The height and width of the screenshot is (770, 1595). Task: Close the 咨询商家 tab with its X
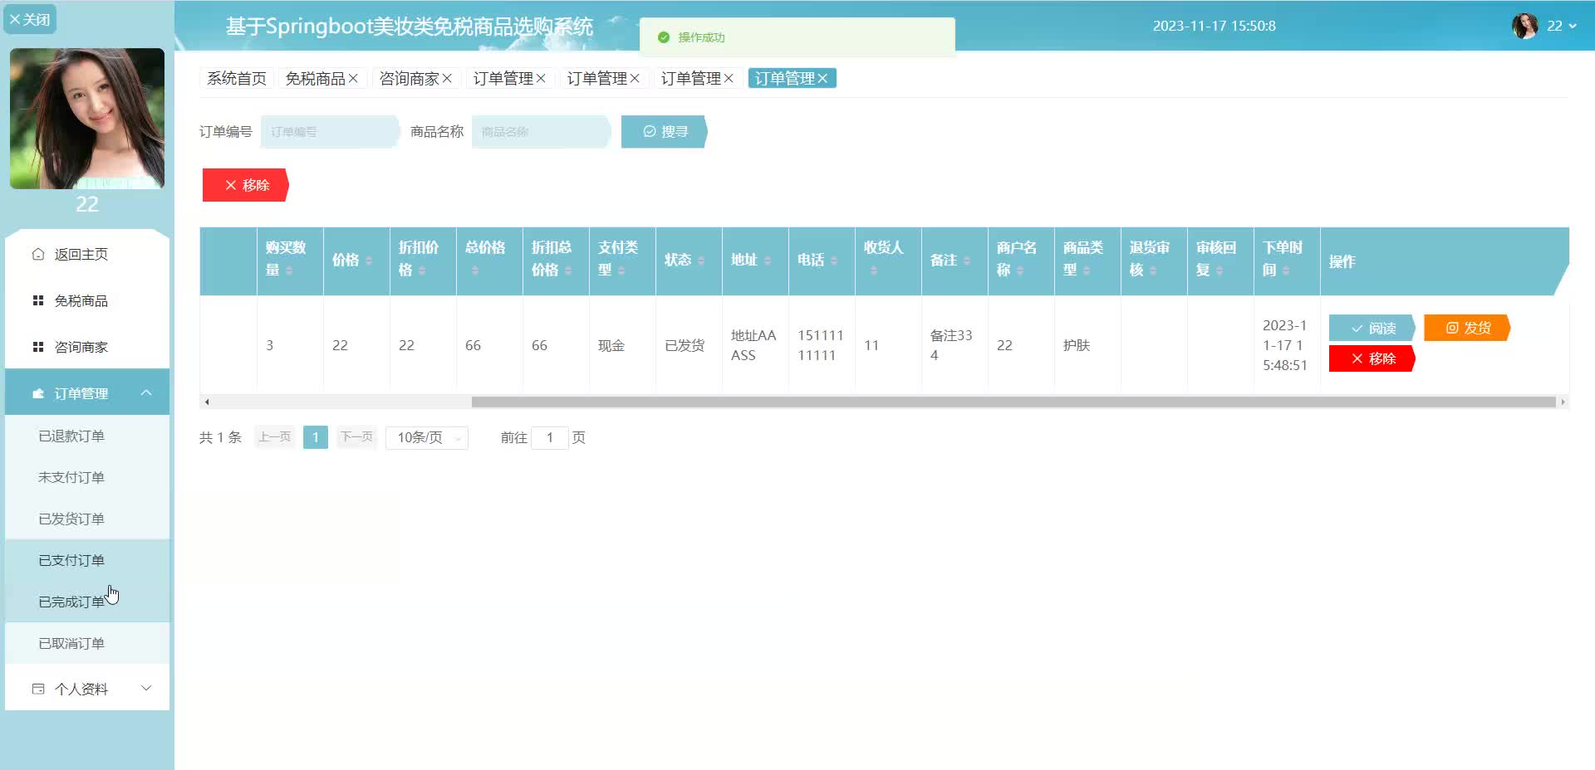coord(447,78)
